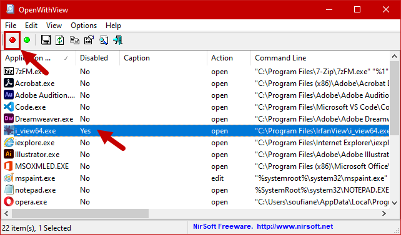Copy selected items using the copy icon
The width and height of the screenshot is (401, 235).
(x=74, y=40)
